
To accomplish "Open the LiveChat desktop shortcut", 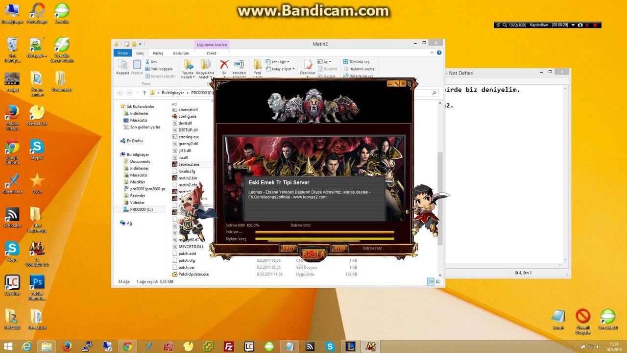I will point(12,285).
